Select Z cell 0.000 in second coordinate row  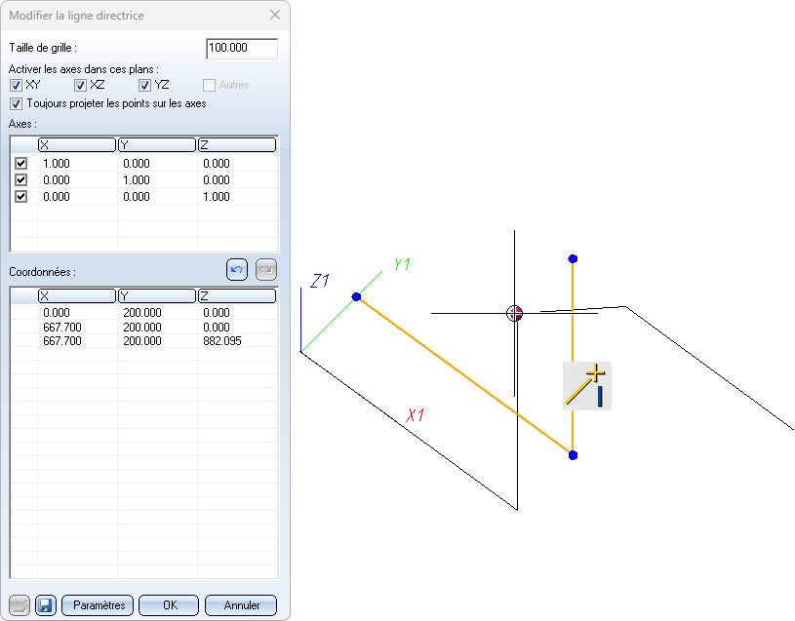pos(238,328)
